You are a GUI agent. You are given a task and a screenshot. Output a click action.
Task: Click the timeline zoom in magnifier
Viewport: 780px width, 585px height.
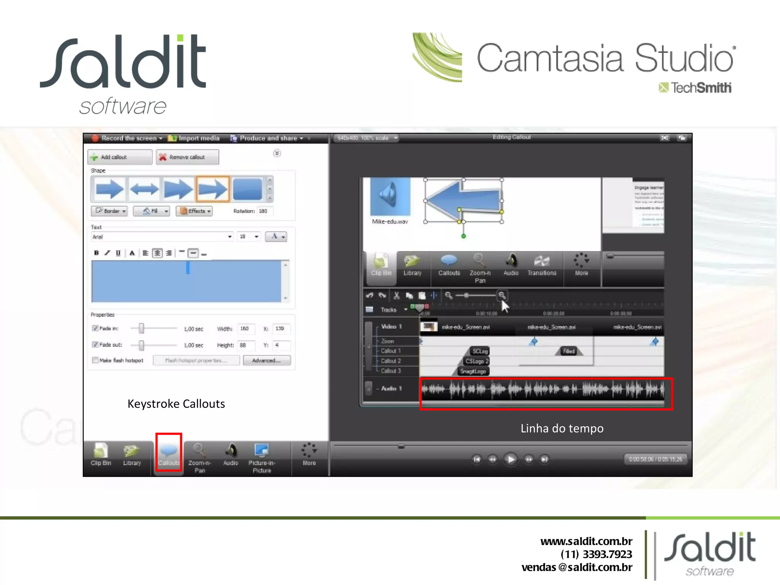pos(502,295)
